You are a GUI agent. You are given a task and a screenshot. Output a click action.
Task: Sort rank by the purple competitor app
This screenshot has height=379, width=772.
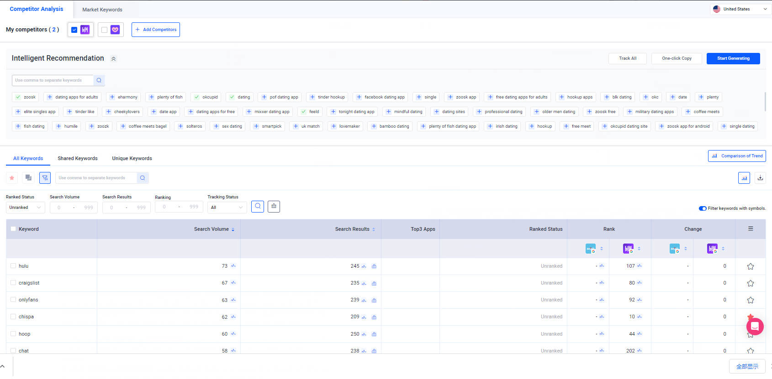coord(639,249)
